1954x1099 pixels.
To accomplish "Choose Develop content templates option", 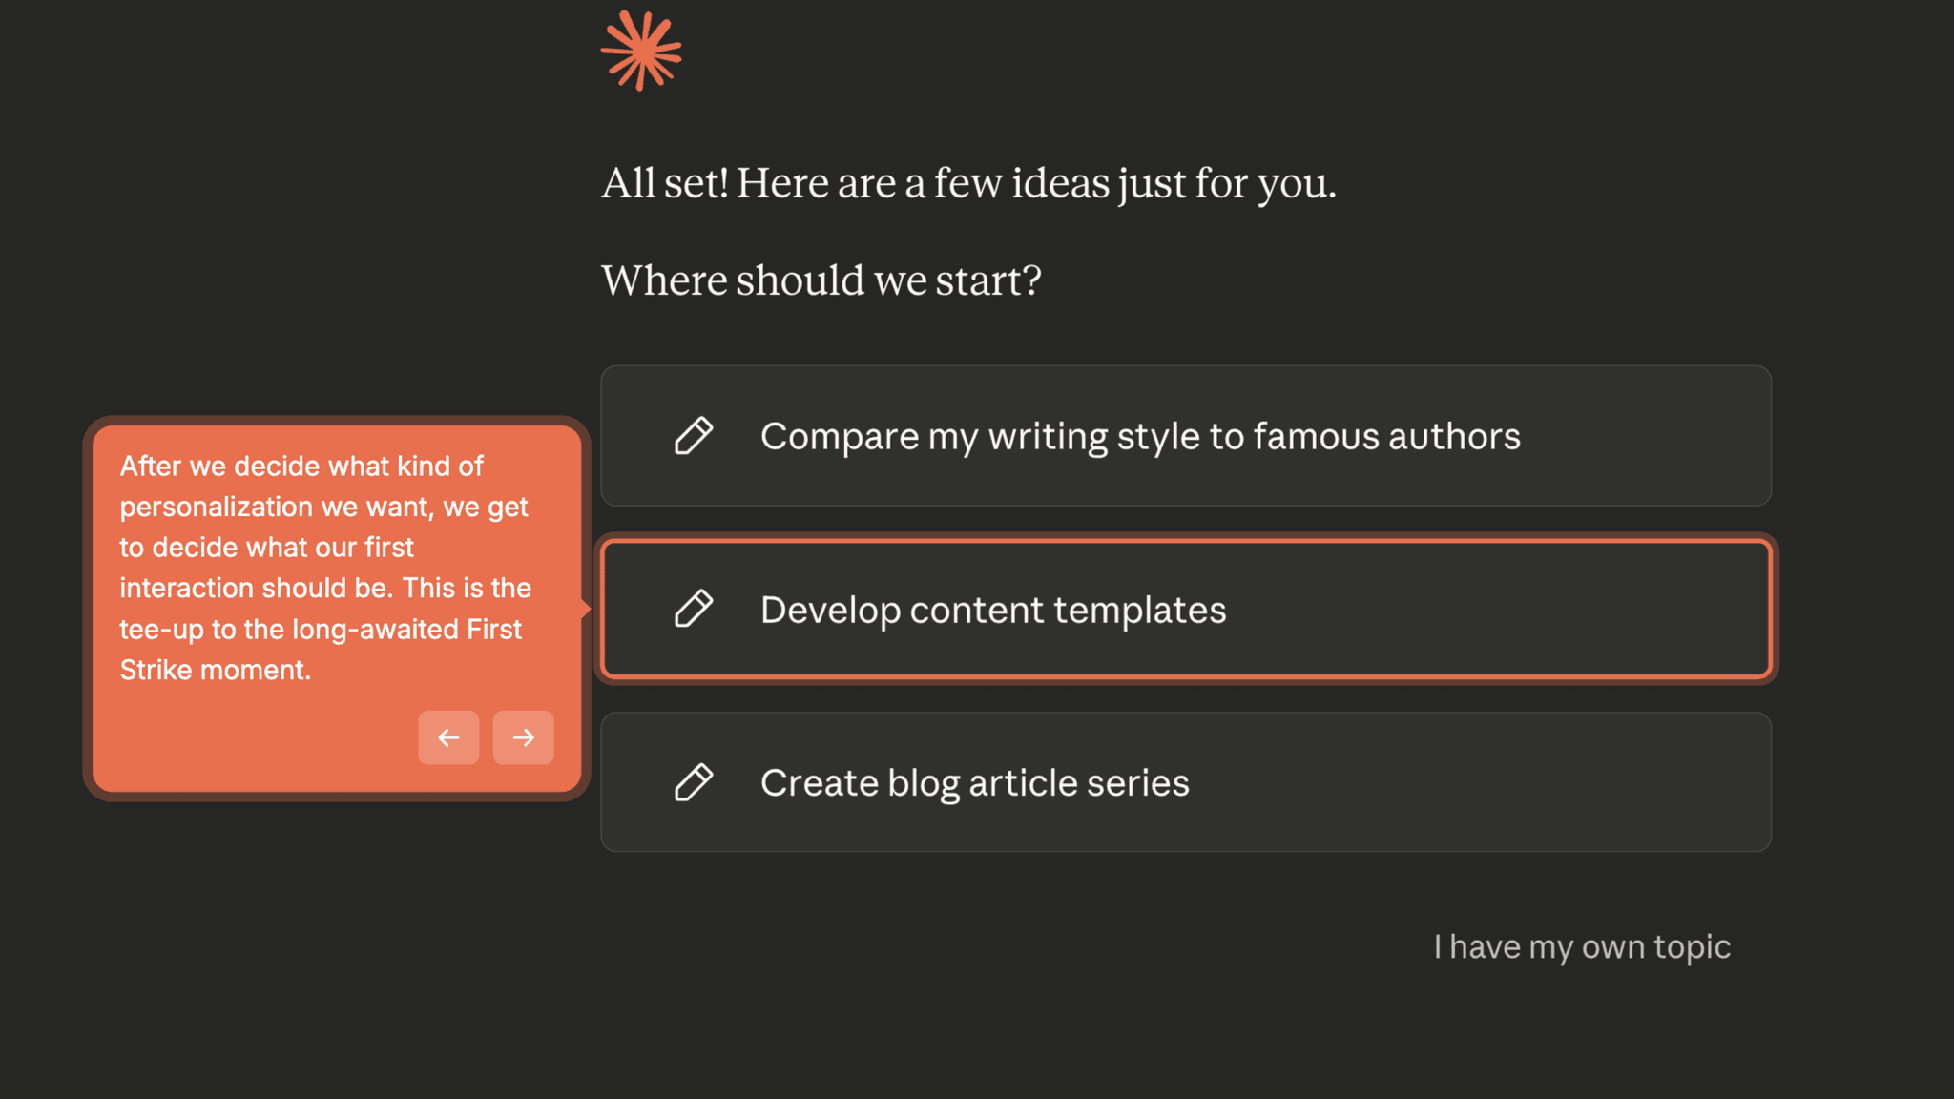I will [1185, 609].
